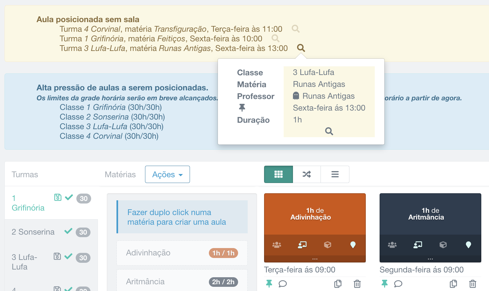Expand the ellipsis on the Adivinhação card
Screen dimensions: 489x291
314,258
